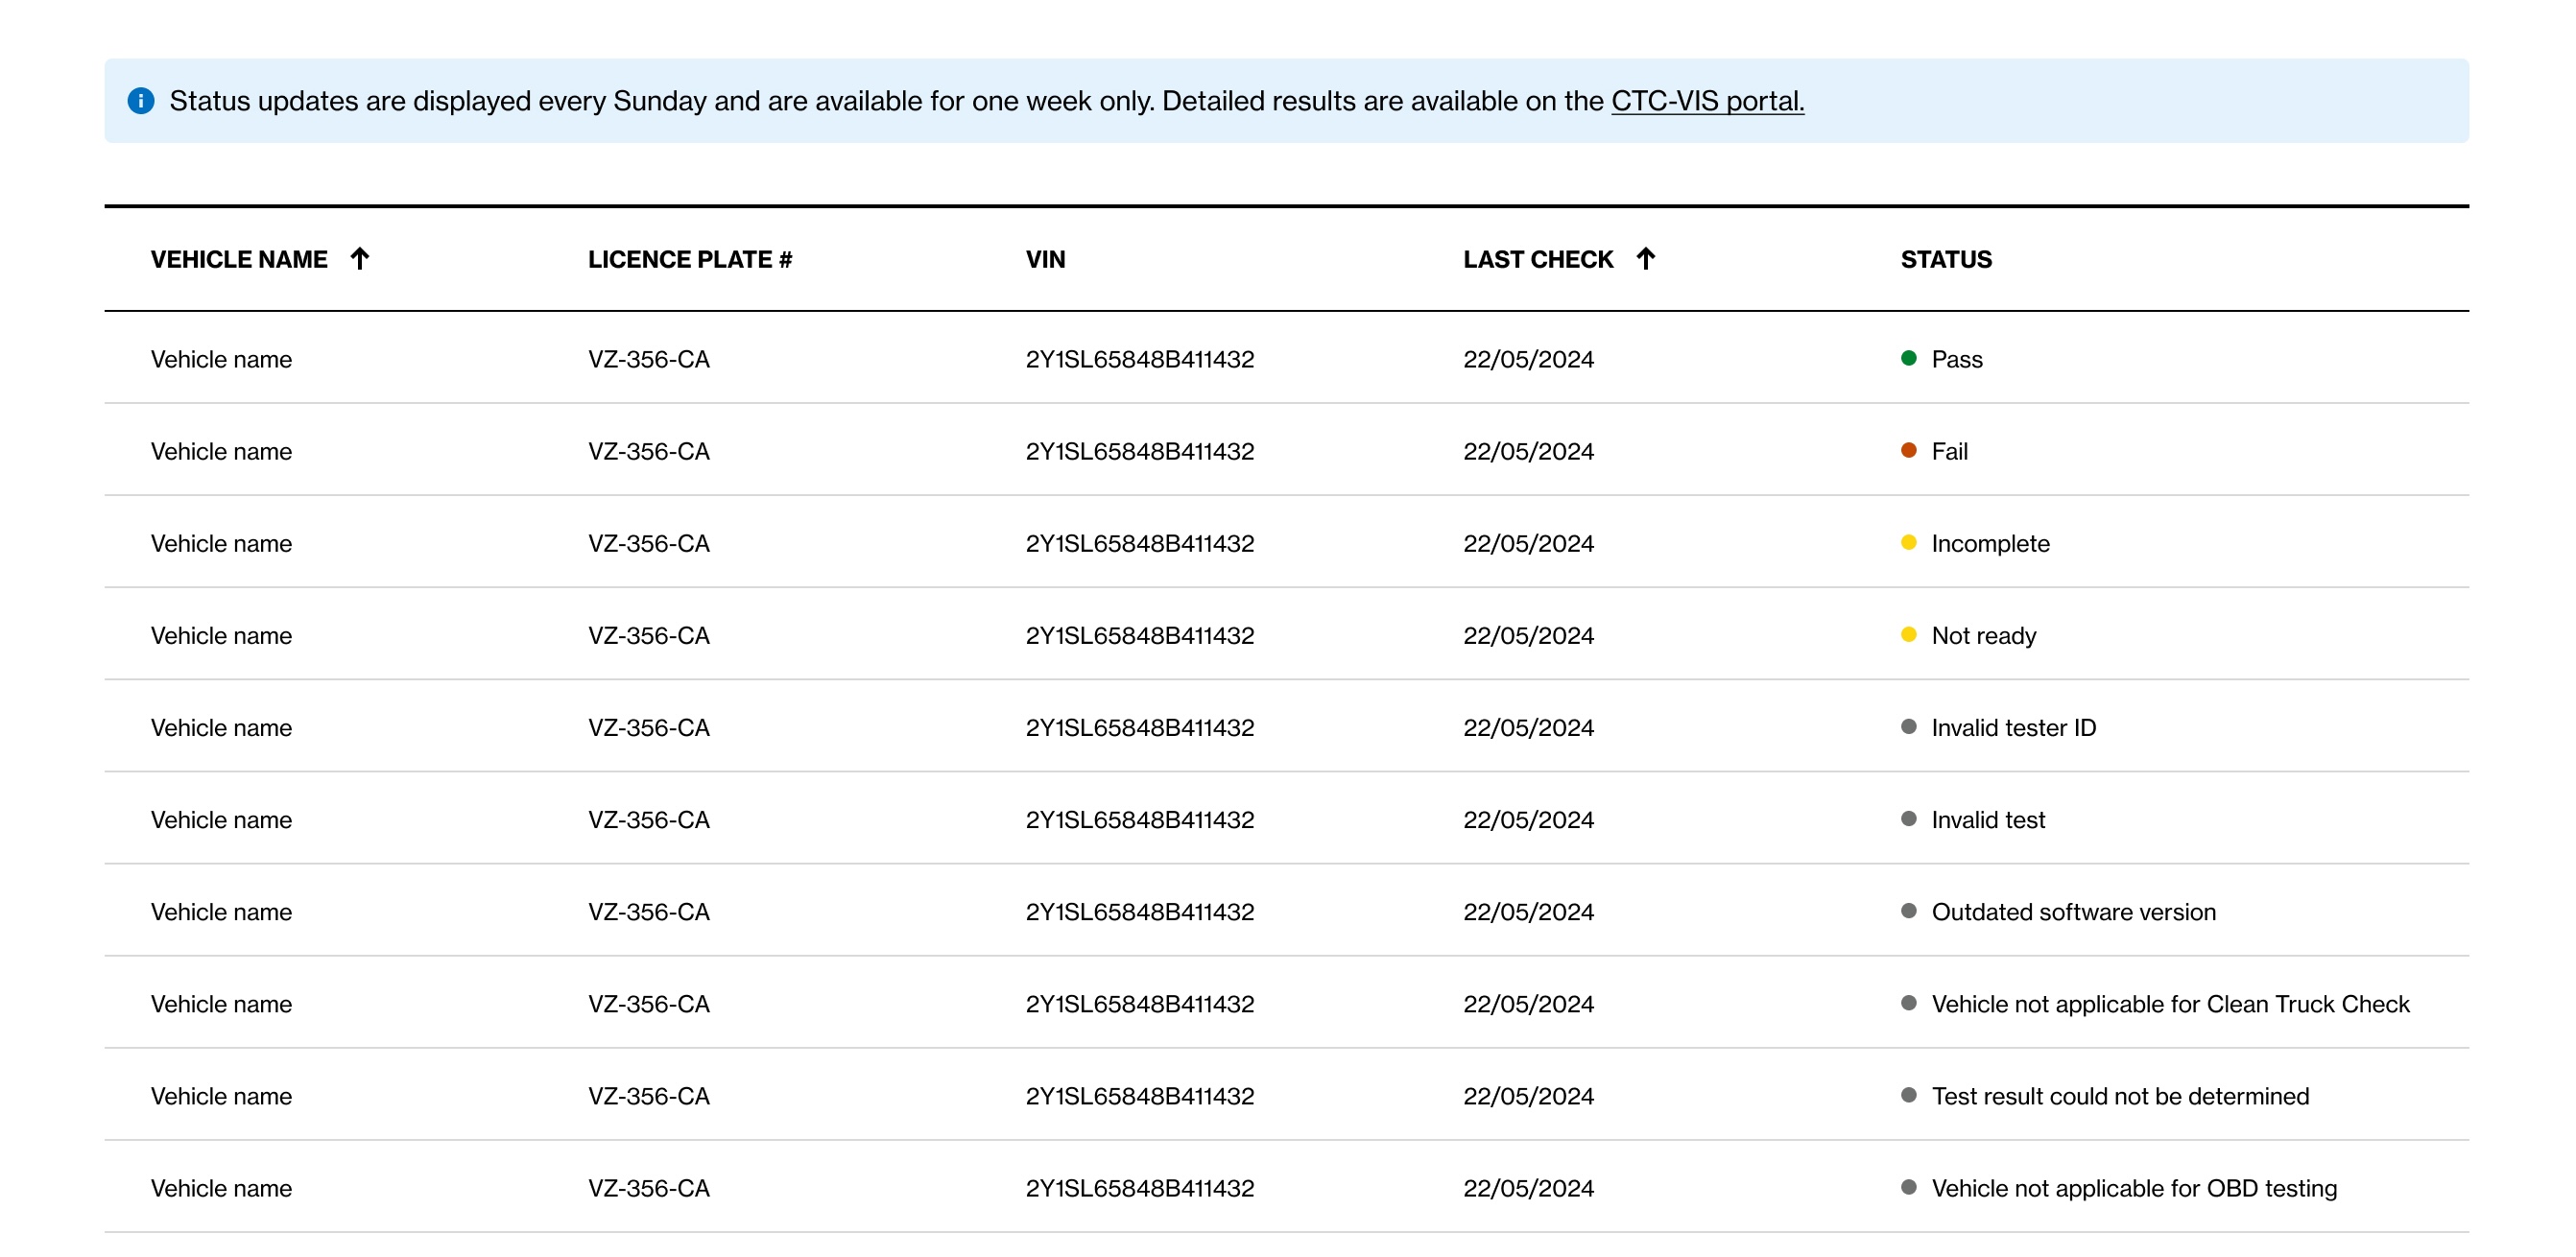The image size is (2576, 1257).
Task: Select Vehicle not applicable for Clean Truck Check
Action: coord(2170,1004)
